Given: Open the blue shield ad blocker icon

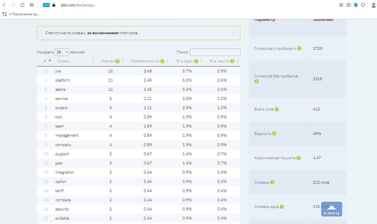Looking at the screenshot, I should point(356,5).
